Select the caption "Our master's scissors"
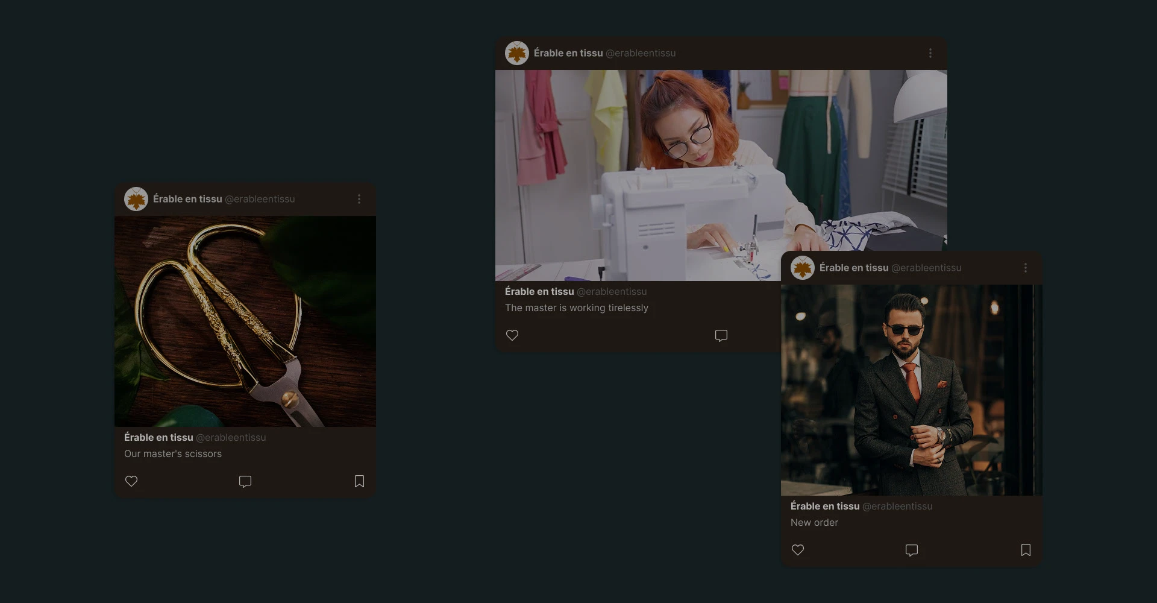Viewport: 1157px width, 603px height. (x=173, y=453)
